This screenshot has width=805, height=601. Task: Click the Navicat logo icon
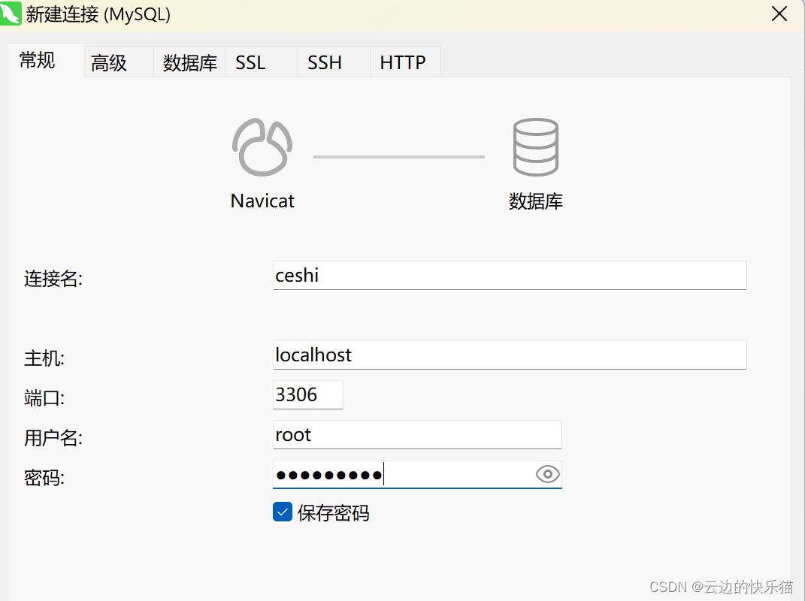(x=262, y=147)
